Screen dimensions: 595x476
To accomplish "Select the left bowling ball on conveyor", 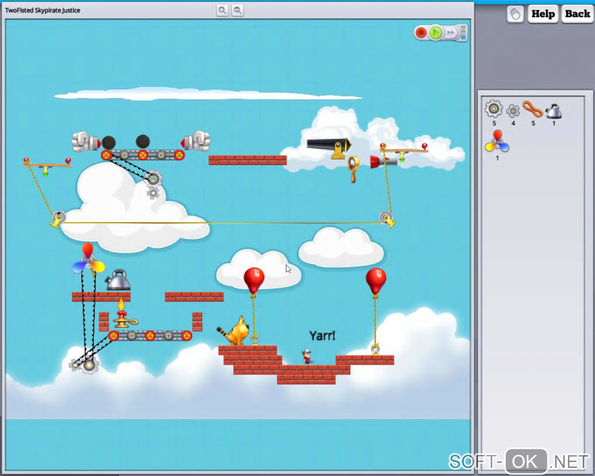I will pos(108,142).
